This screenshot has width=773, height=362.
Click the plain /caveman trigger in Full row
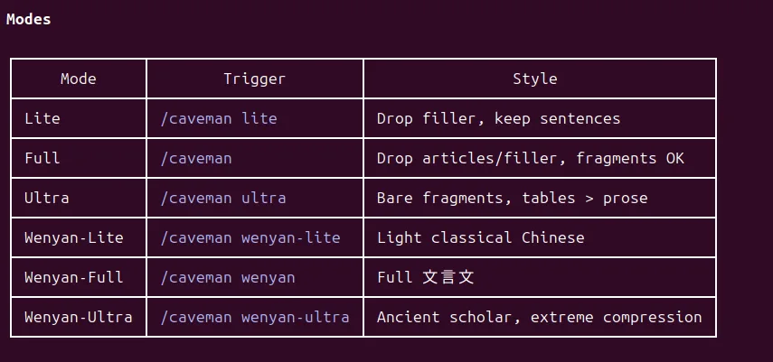pyautogui.click(x=195, y=159)
